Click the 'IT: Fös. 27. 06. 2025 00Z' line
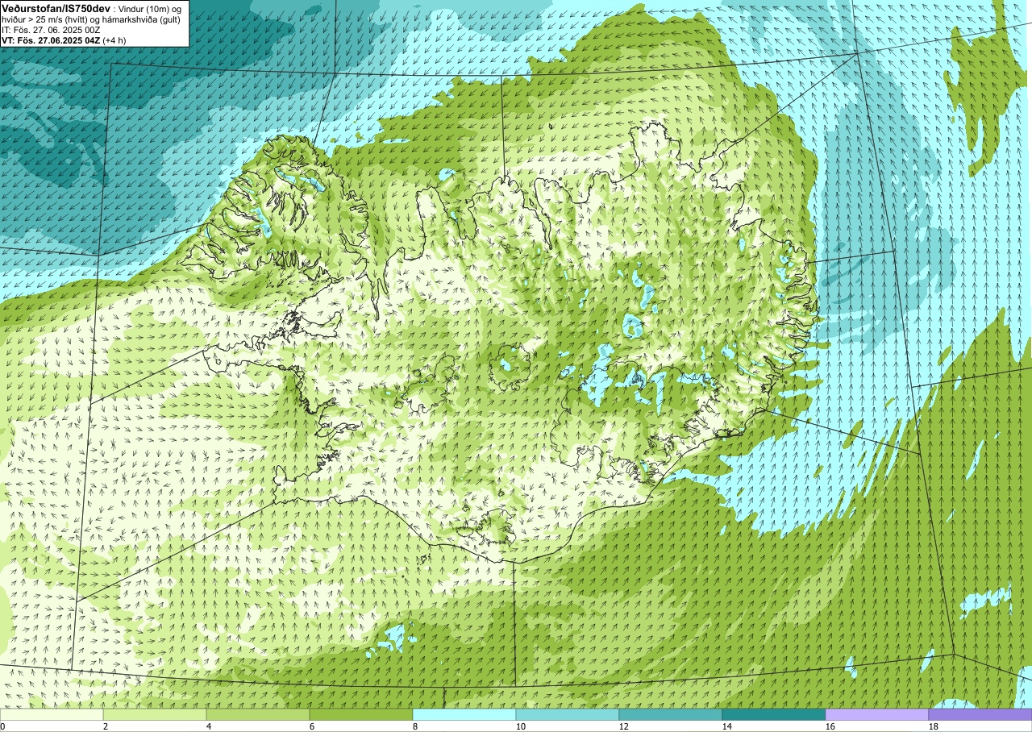The image size is (1032, 732). pos(51,29)
